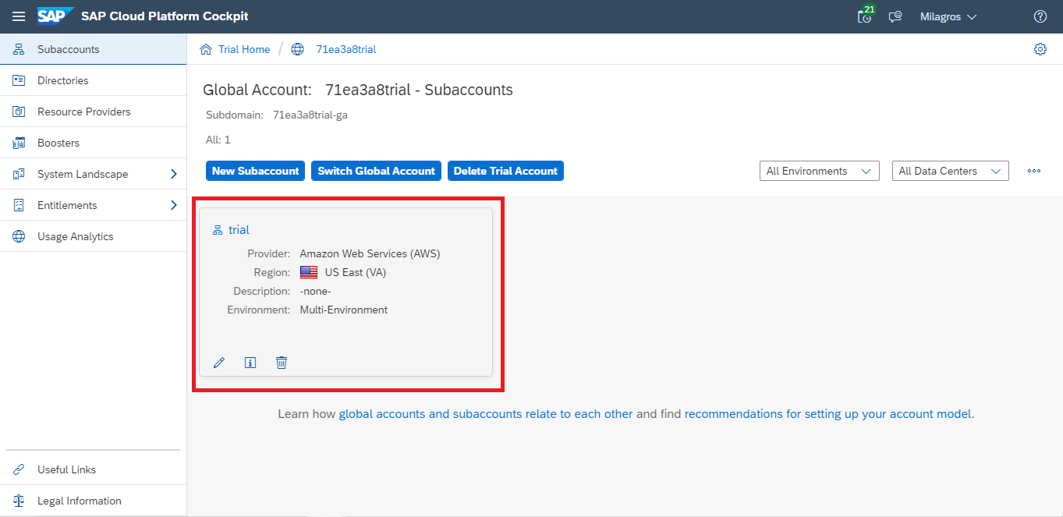Open the notifications icon with badge 21
This screenshot has height=517, width=1063.
[864, 16]
